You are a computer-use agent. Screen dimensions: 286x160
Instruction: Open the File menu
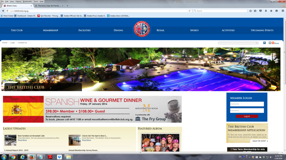coord(2,1)
